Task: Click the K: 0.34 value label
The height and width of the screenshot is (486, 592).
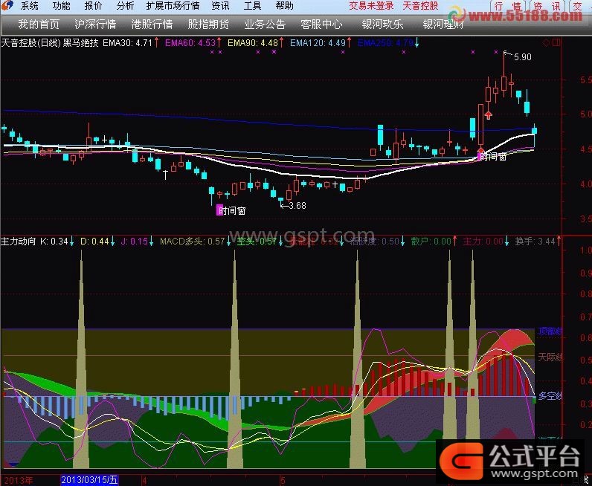Action: [x=54, y=241]
